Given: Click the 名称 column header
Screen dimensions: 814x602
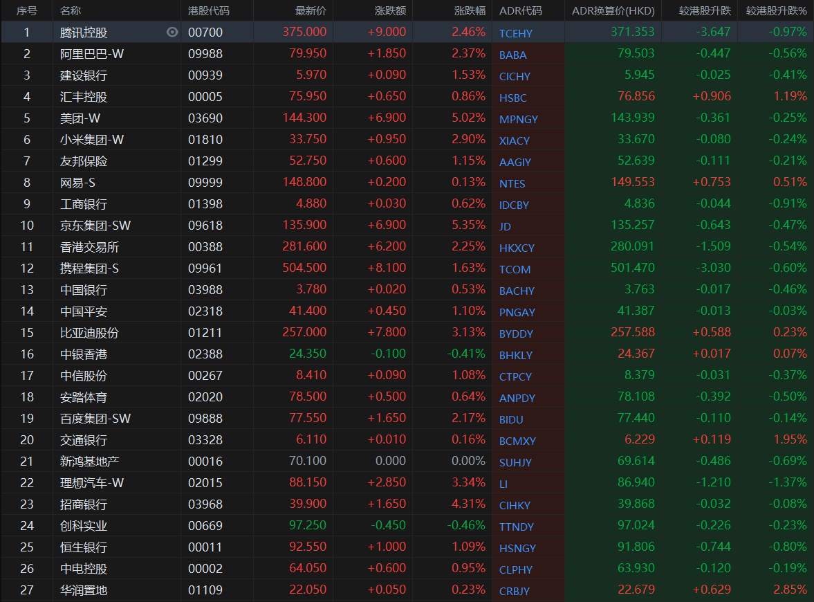Looking at the screenshot, I should (71, 11).
